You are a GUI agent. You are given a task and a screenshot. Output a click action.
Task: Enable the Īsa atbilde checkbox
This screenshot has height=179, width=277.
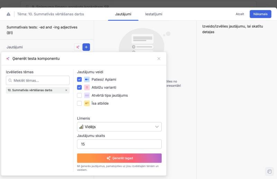tap(79, 103)
